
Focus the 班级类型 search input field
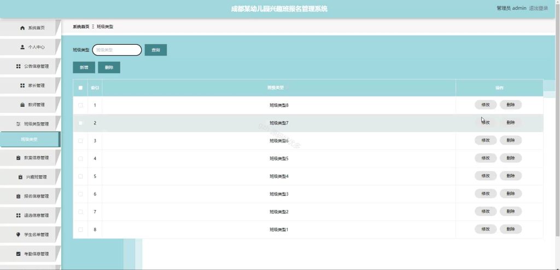pos(117,50)
